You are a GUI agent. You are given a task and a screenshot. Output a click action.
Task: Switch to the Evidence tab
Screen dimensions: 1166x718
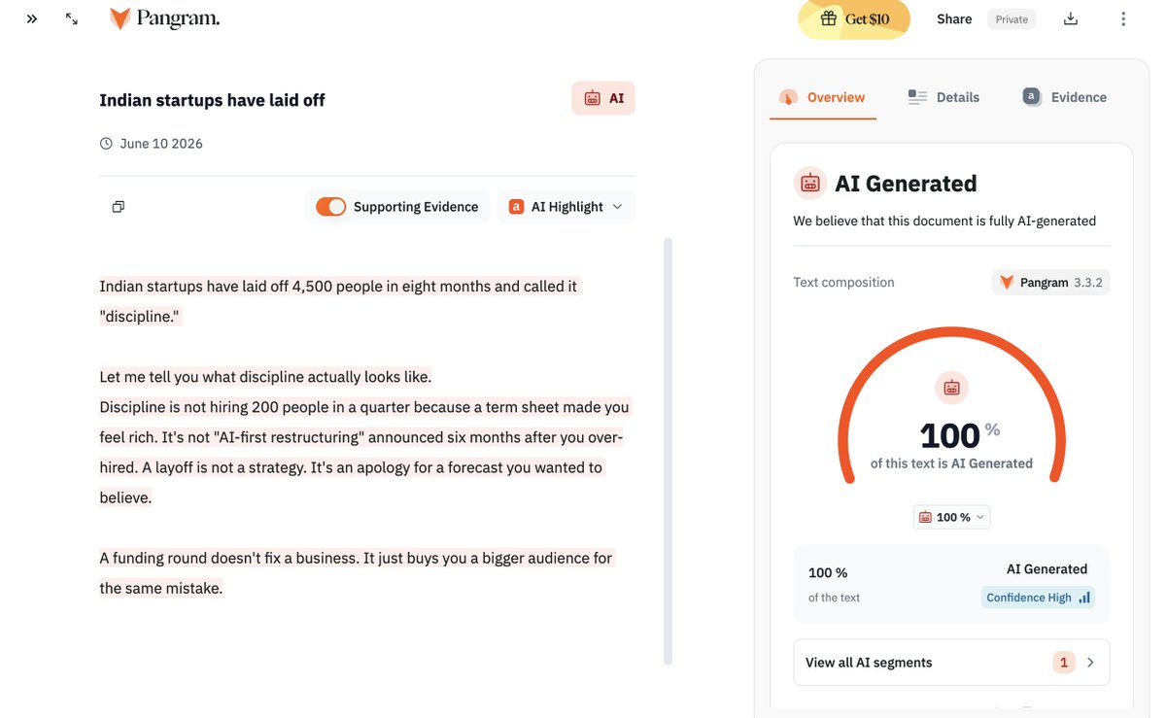pos(1065,97)
